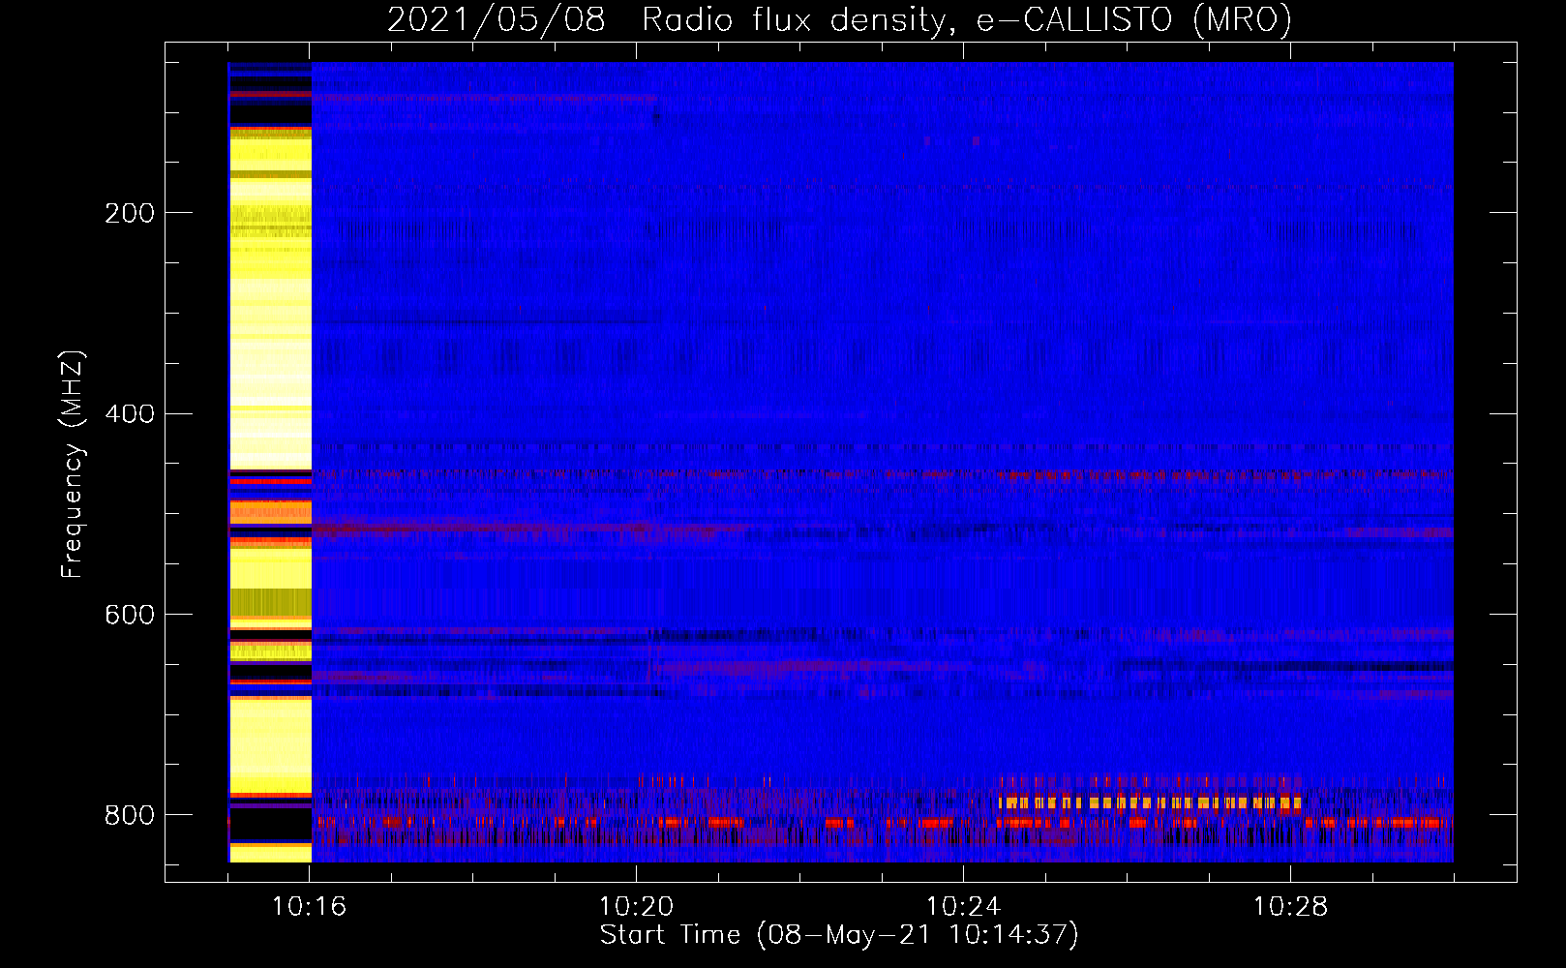This screenshot has height=968, width=1566.
Task: Click the 10:24 time tick label
Action: [963, 907]
